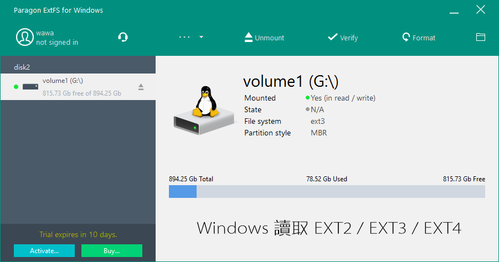The height and width of the screenshot is (262, 499).
Task: Click the headset support icon
Action: click(123, 37)
